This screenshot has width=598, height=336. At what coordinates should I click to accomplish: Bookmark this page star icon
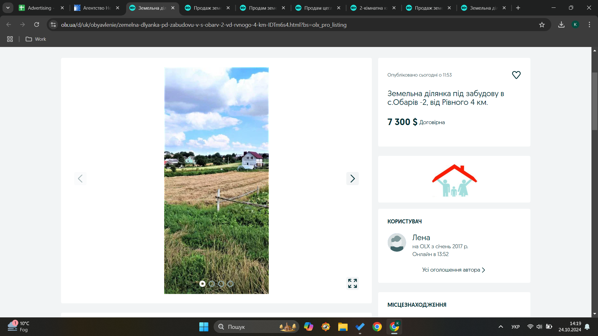(542, 25)
